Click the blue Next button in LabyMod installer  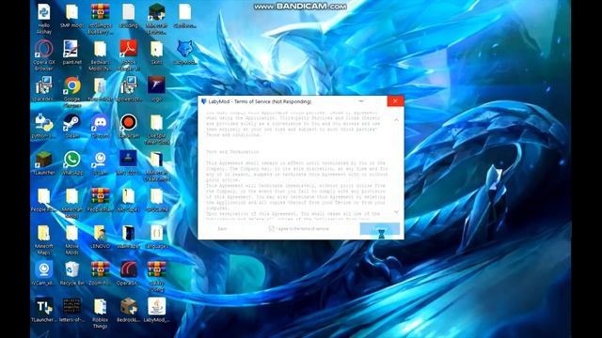point(379,229)
